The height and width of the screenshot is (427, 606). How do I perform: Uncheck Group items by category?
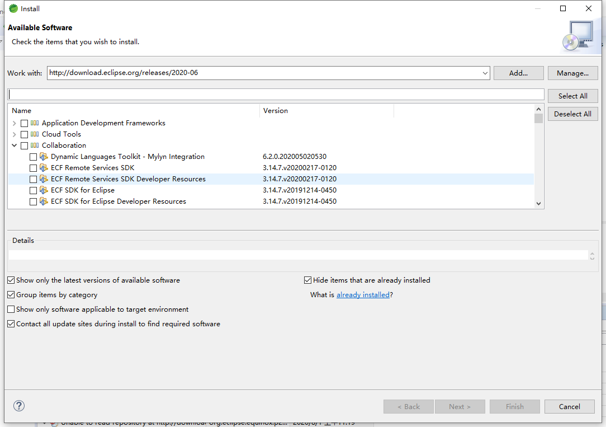tap(11, 295)
